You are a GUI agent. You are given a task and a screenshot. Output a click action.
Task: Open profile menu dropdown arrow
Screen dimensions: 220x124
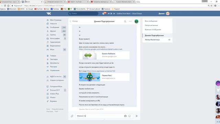pos(171,14)
